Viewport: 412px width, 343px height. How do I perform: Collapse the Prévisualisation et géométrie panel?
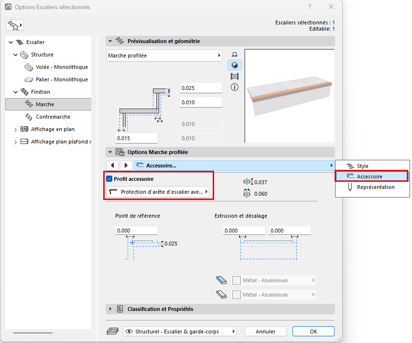110,41
